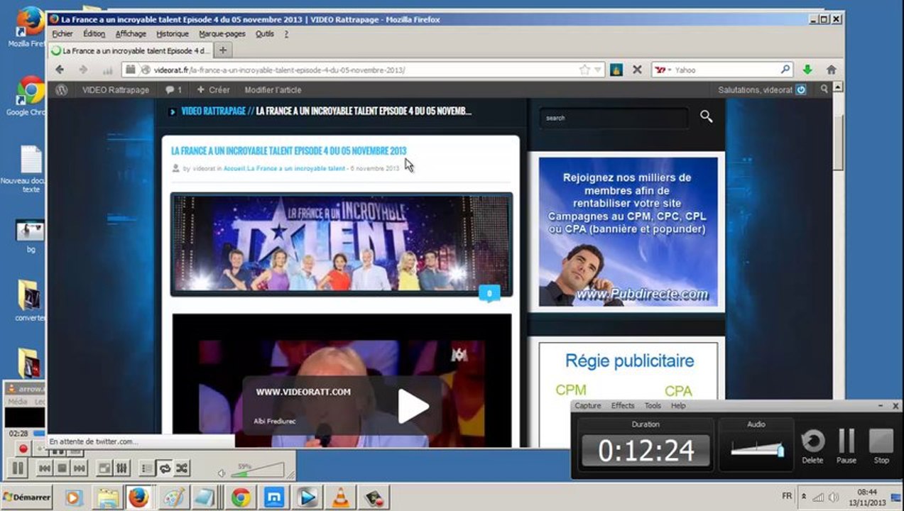Click the system tray volume icon
The image size is (904, 511).
coord(833,497)
